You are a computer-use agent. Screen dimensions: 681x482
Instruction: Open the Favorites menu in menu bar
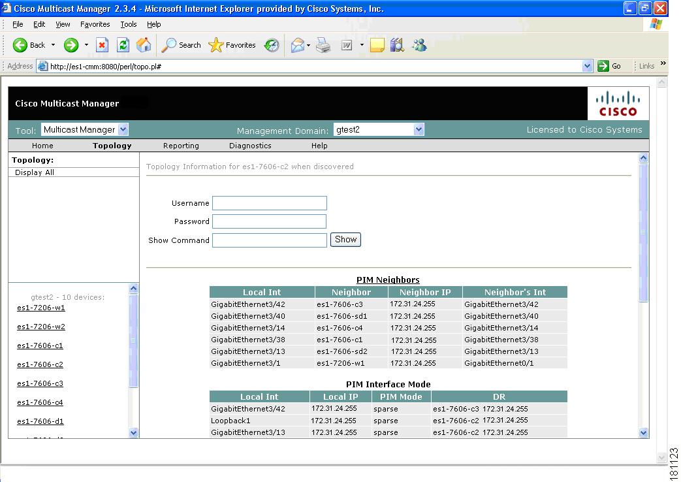(x=95, y=24)
